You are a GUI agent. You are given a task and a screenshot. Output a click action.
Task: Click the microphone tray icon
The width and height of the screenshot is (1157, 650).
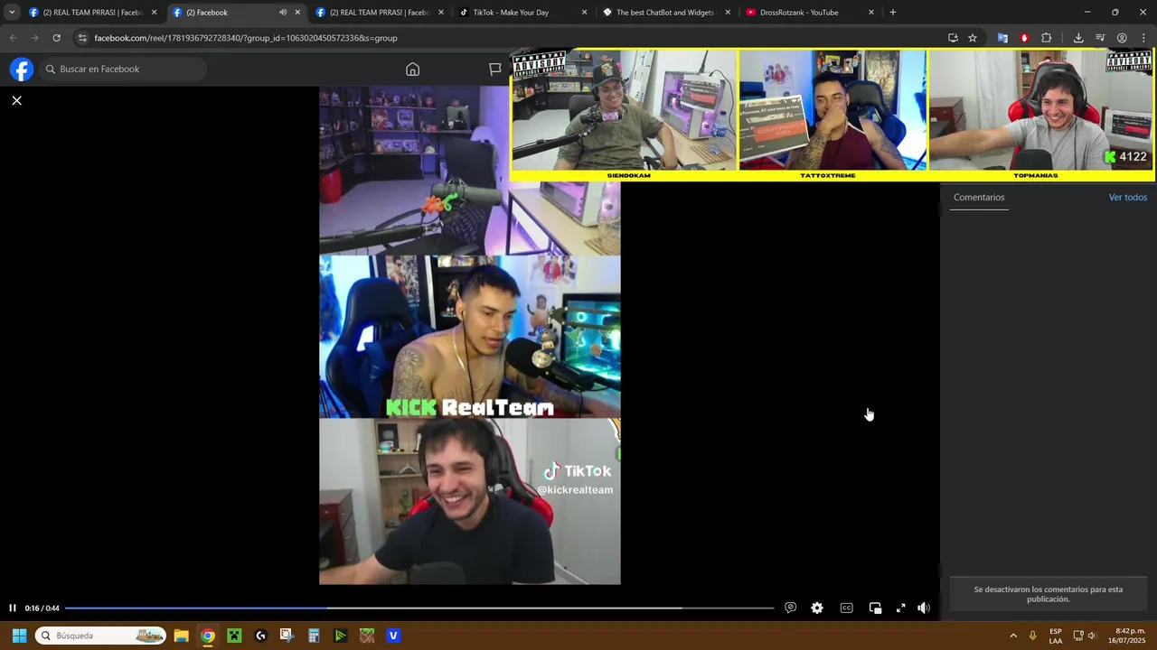pyautogui.click(x=1033, y=636)
